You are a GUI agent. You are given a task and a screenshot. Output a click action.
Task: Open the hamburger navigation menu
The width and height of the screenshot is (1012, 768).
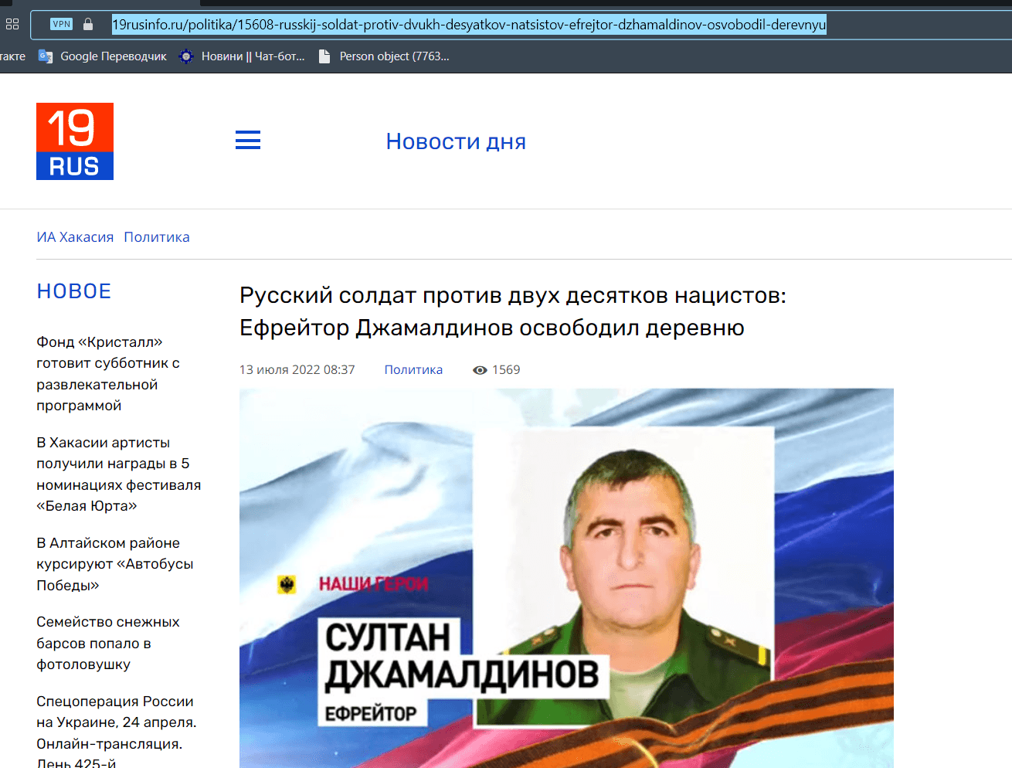click(x=248, y=140)
